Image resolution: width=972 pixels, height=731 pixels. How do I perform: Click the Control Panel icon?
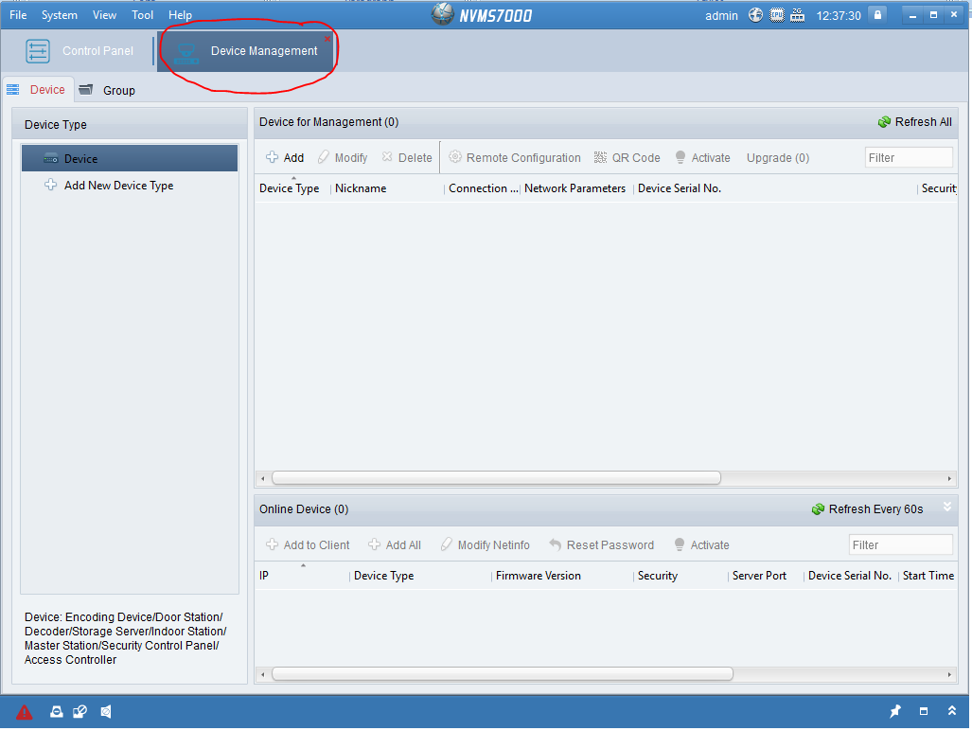pos(38,51)
